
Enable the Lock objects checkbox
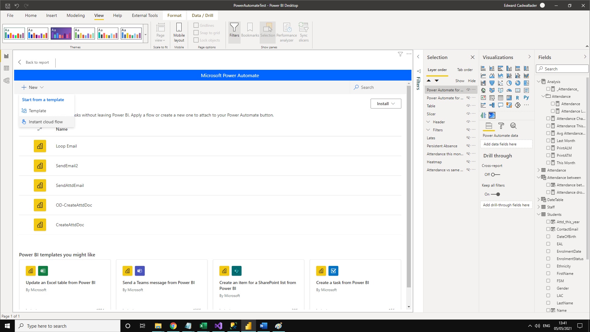pyautogui.click(x=196, y=40)
